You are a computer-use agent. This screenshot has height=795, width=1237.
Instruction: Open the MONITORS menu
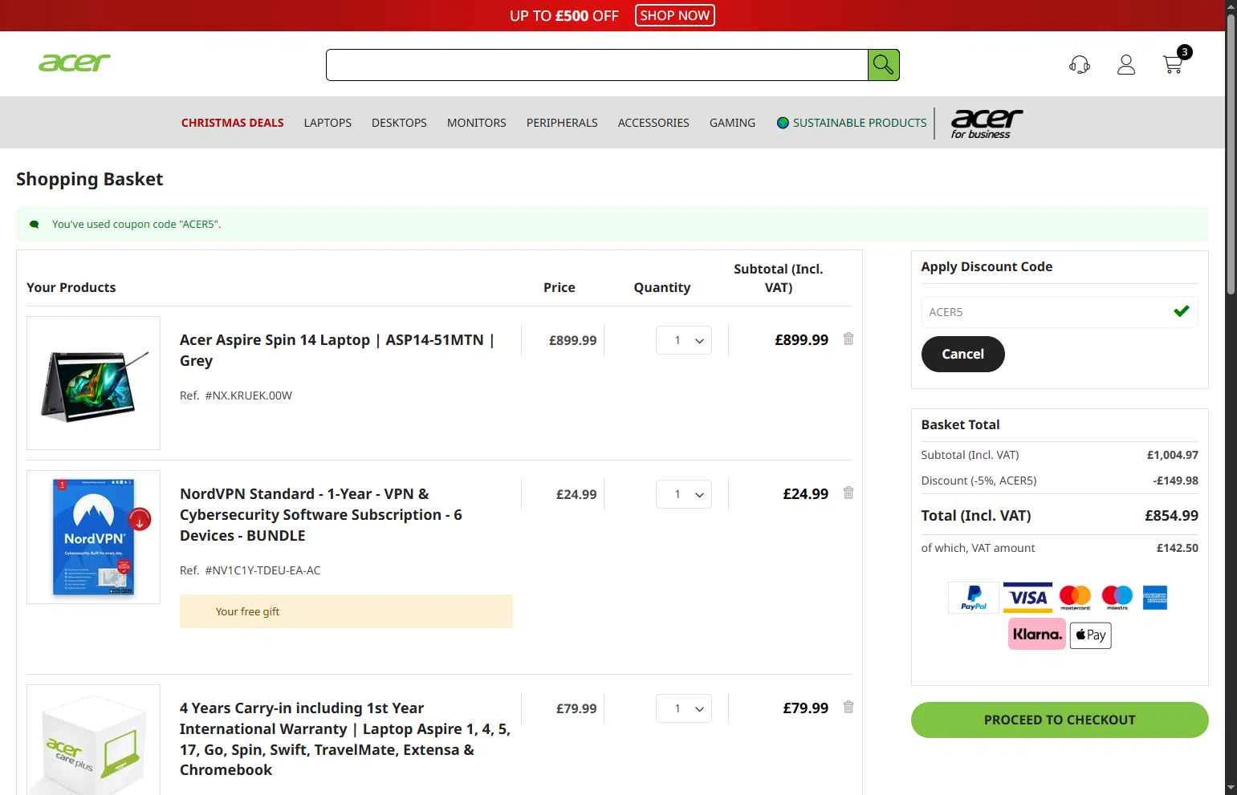(477, 123)
